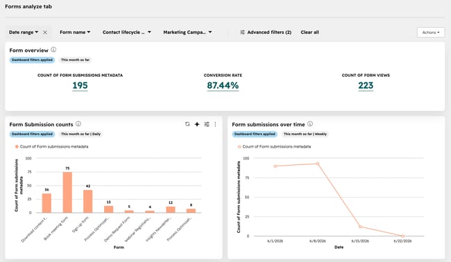Click the Demo Request Form bar labeled 5
Image resolution: width=451 pixels, height=262 pixels.
[129, 211]
